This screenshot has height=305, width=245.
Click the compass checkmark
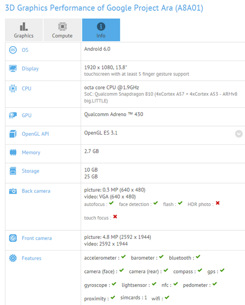[x=200, y=270]
